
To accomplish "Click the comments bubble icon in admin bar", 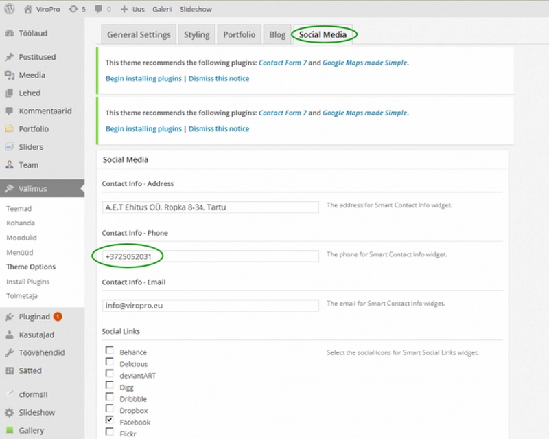I will click(x=98, y=10).
